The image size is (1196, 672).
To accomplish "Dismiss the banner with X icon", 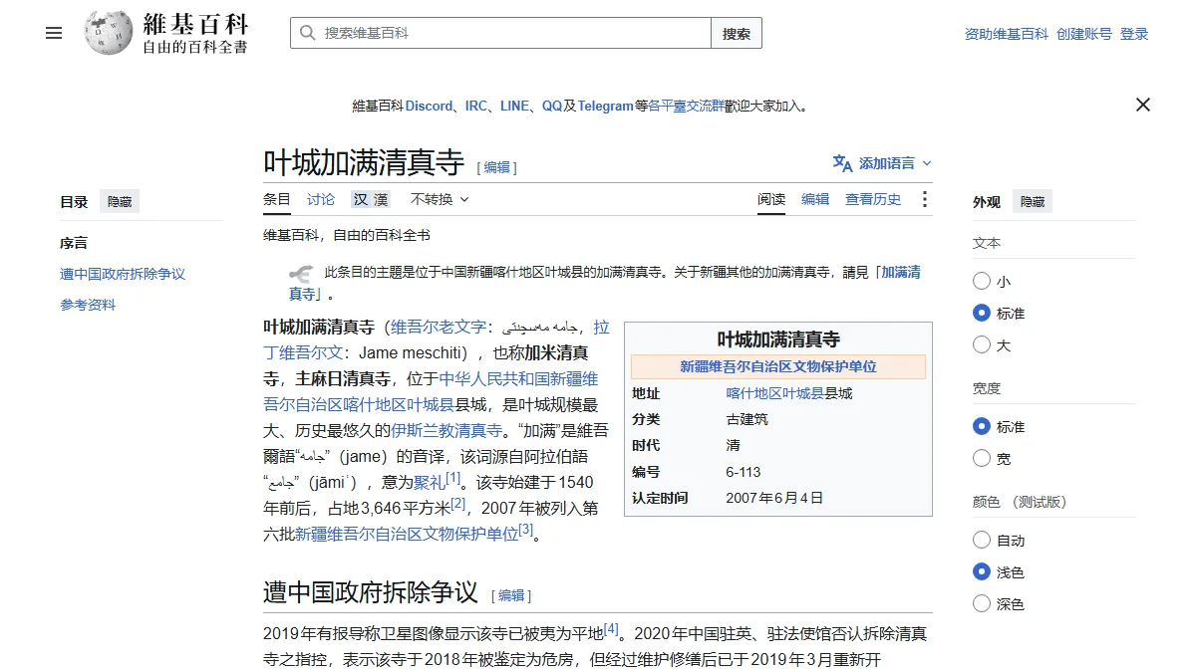I will point(1143,105).
